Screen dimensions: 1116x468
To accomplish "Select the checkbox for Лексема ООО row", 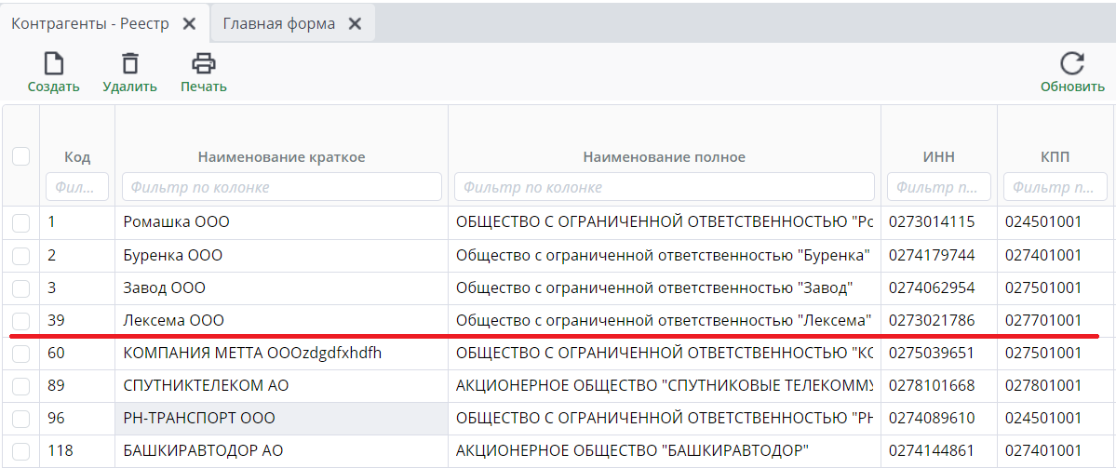I will click(20, 321).
